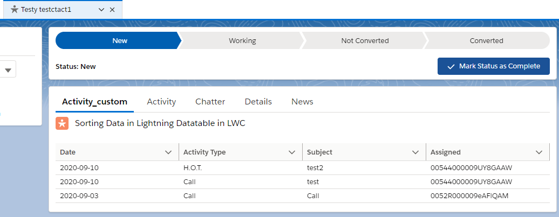
Task: Click the test2 subject row cell
Action: (x=315, y=168)
